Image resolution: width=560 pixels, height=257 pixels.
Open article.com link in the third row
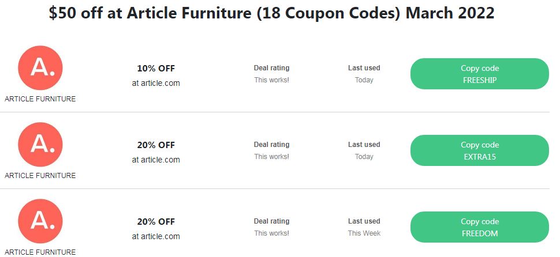pos(156,236)
